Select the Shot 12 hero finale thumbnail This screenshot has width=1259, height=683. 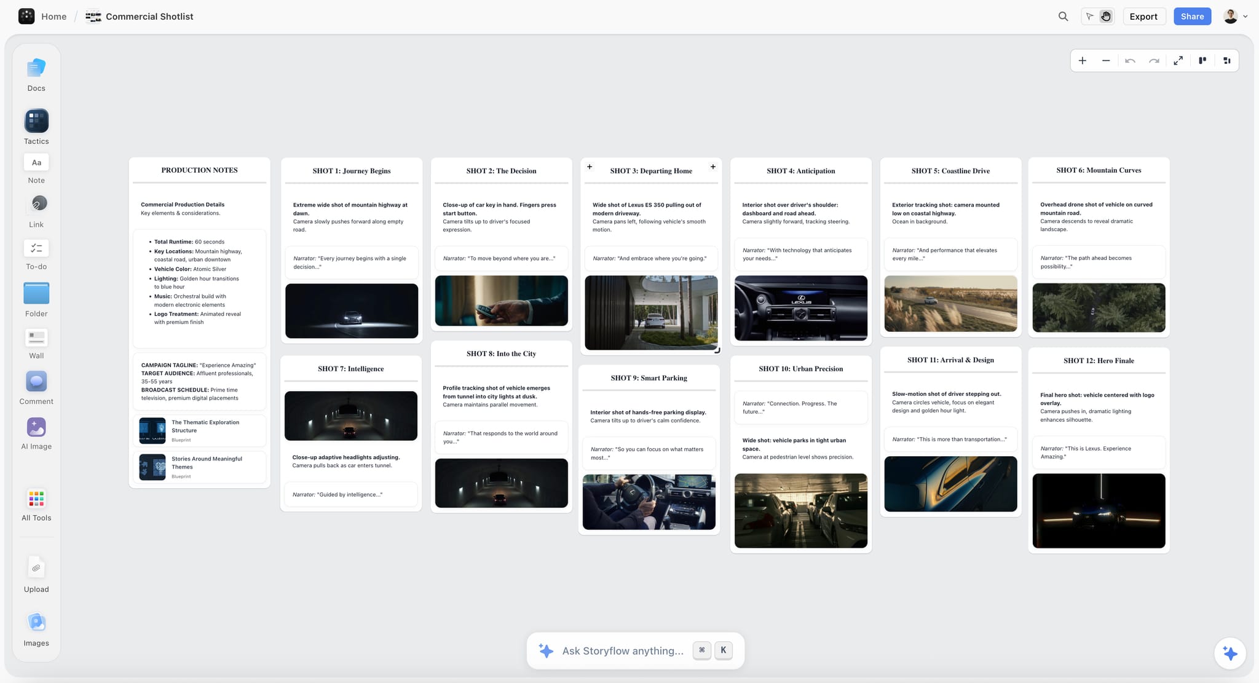coord(1099,511)
